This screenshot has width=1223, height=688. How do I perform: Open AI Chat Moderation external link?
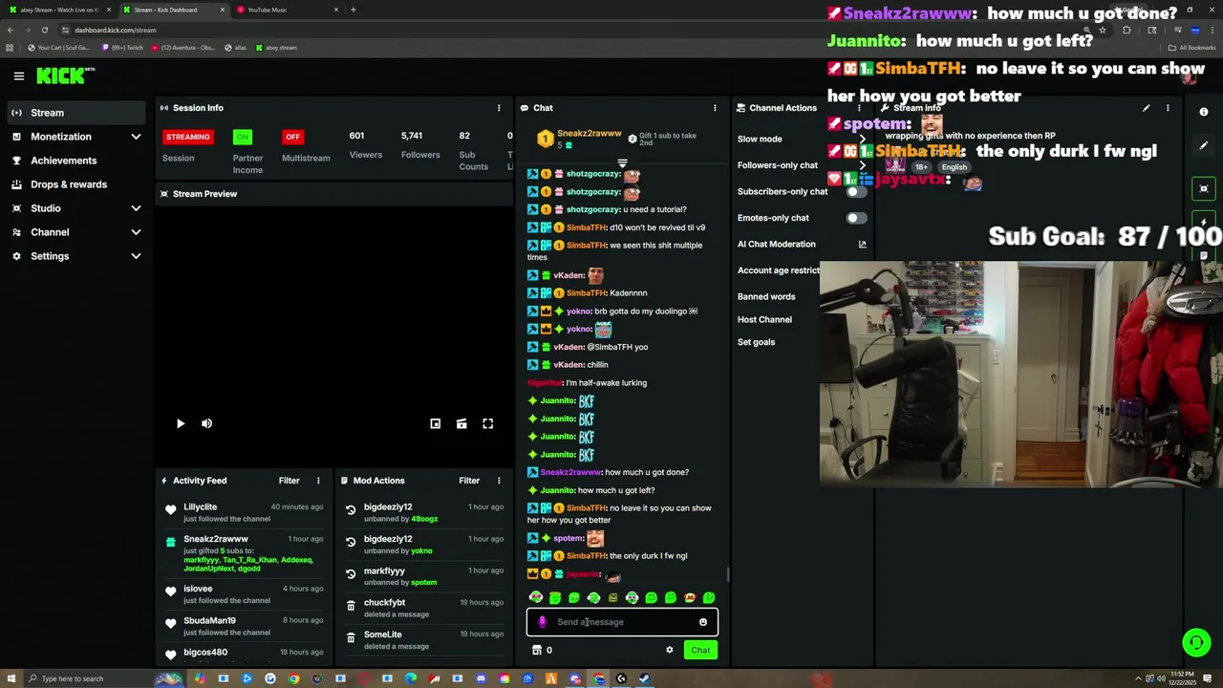[x=862, y=245]
